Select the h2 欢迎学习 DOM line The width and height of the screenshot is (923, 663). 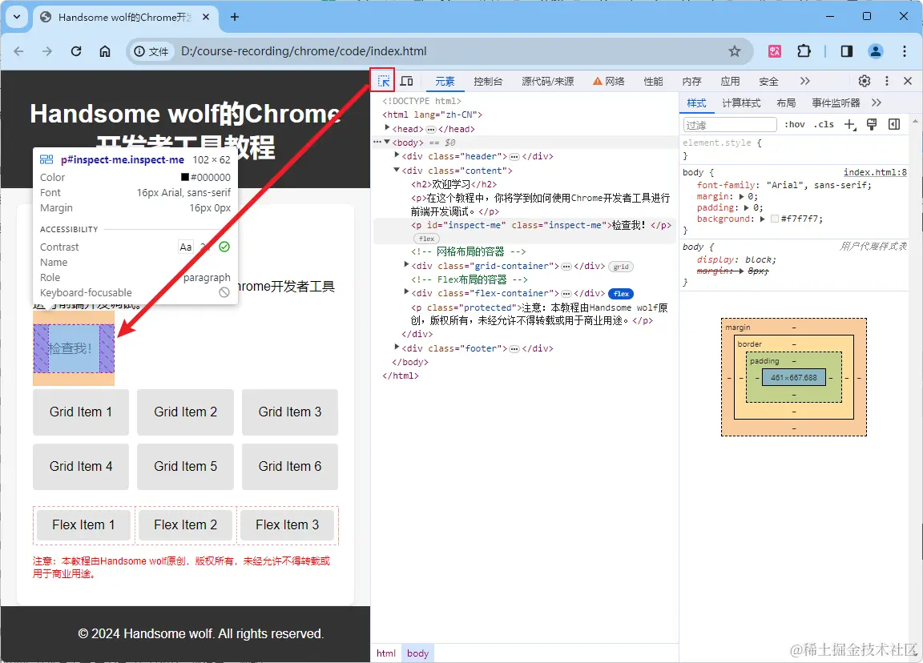[453, 184]
